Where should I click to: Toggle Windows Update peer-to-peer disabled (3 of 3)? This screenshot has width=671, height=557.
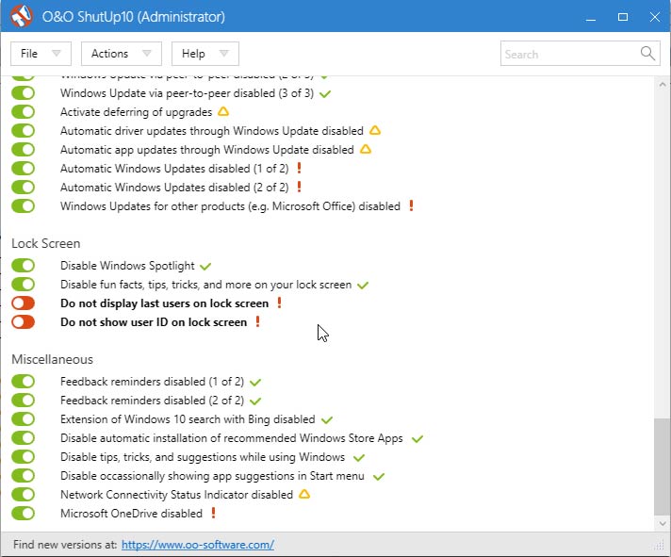point(24,92)
